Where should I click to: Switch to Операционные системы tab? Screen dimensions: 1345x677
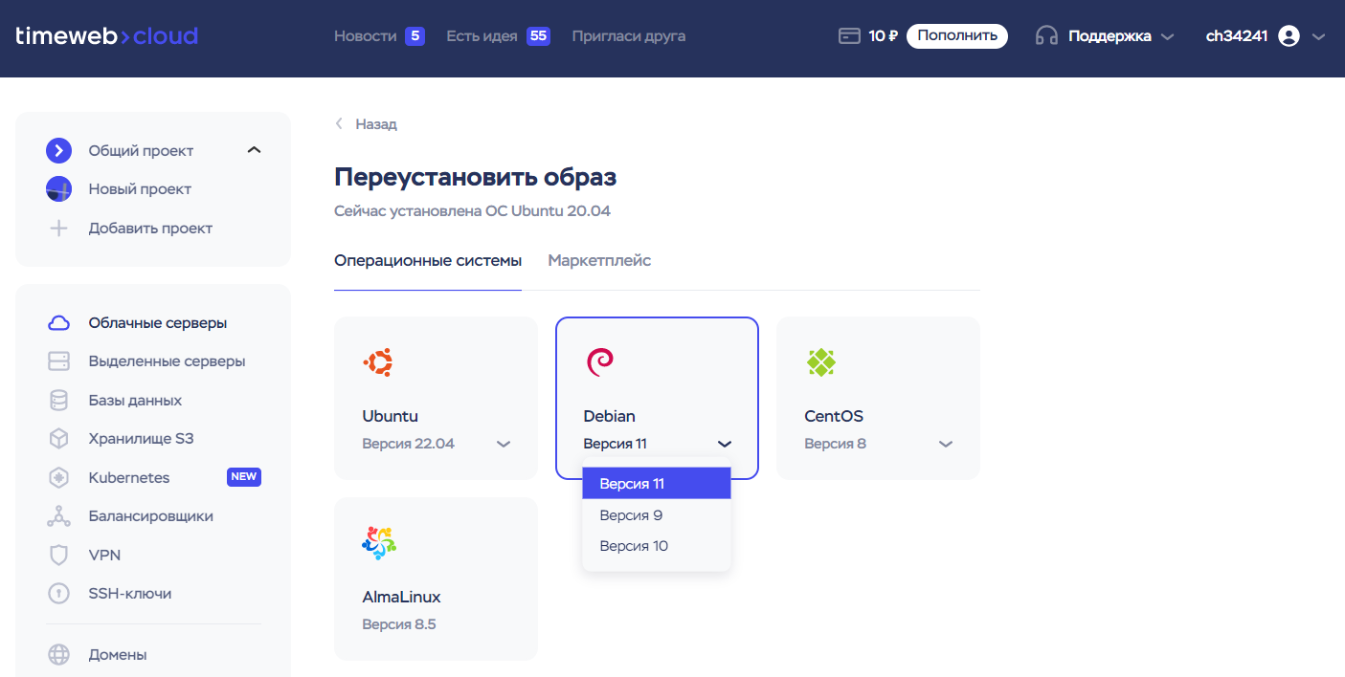[428, 260]
